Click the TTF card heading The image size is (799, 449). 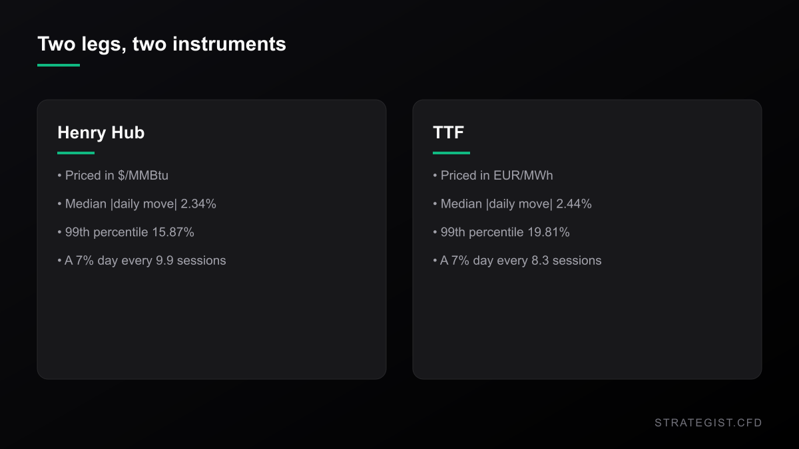(x=448, y=132)
